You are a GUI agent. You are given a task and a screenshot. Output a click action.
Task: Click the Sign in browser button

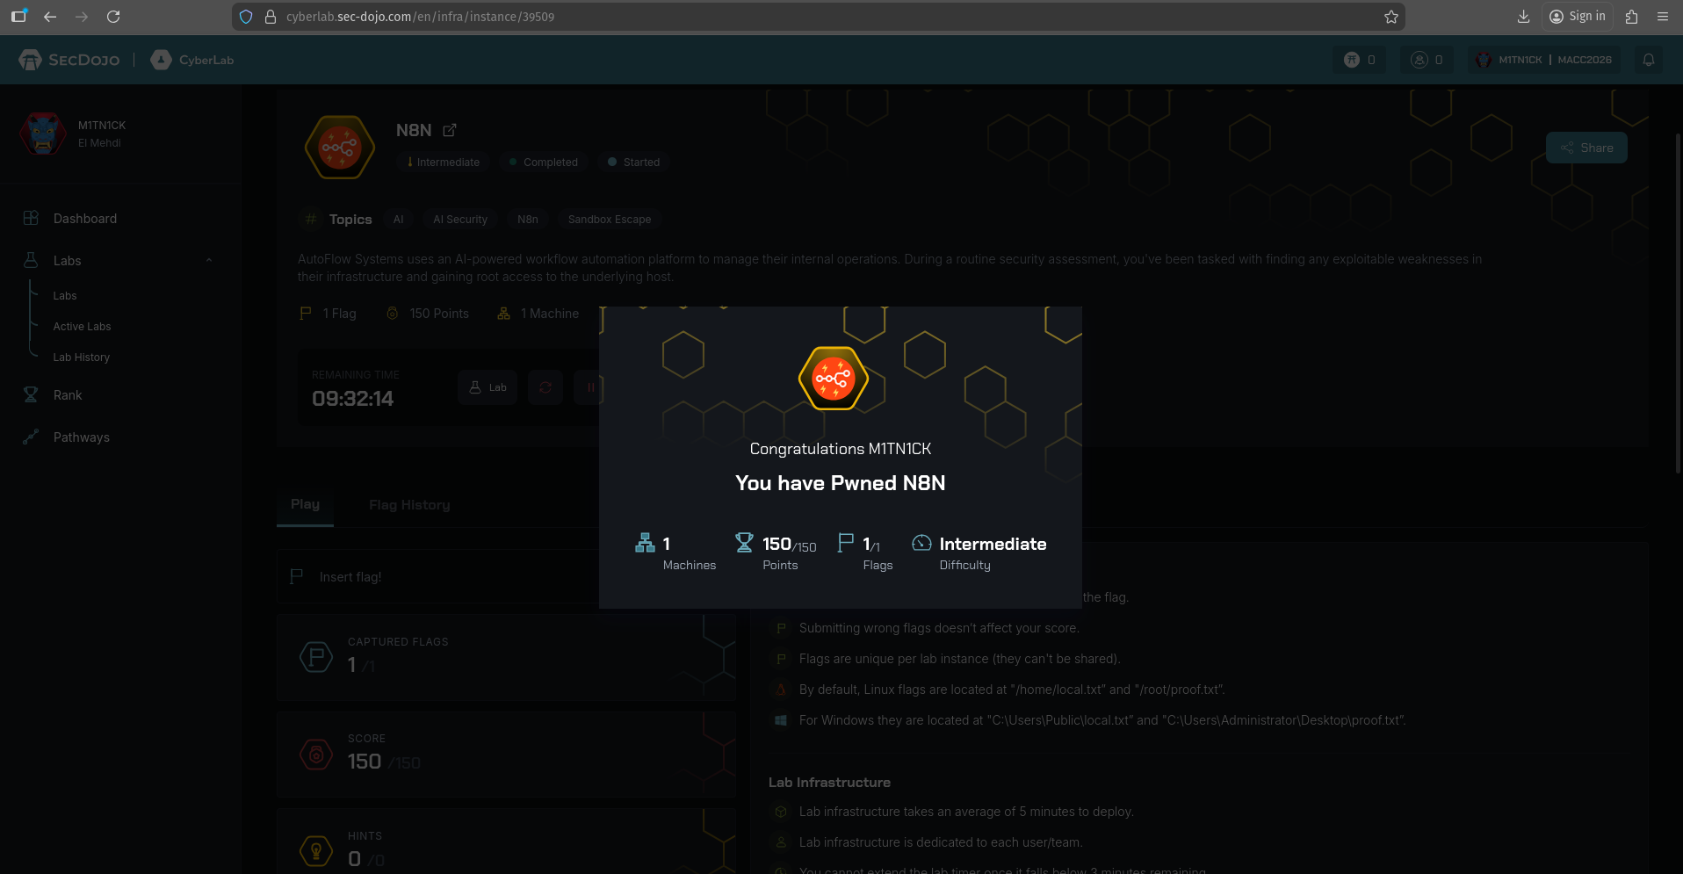point(1578,17)
